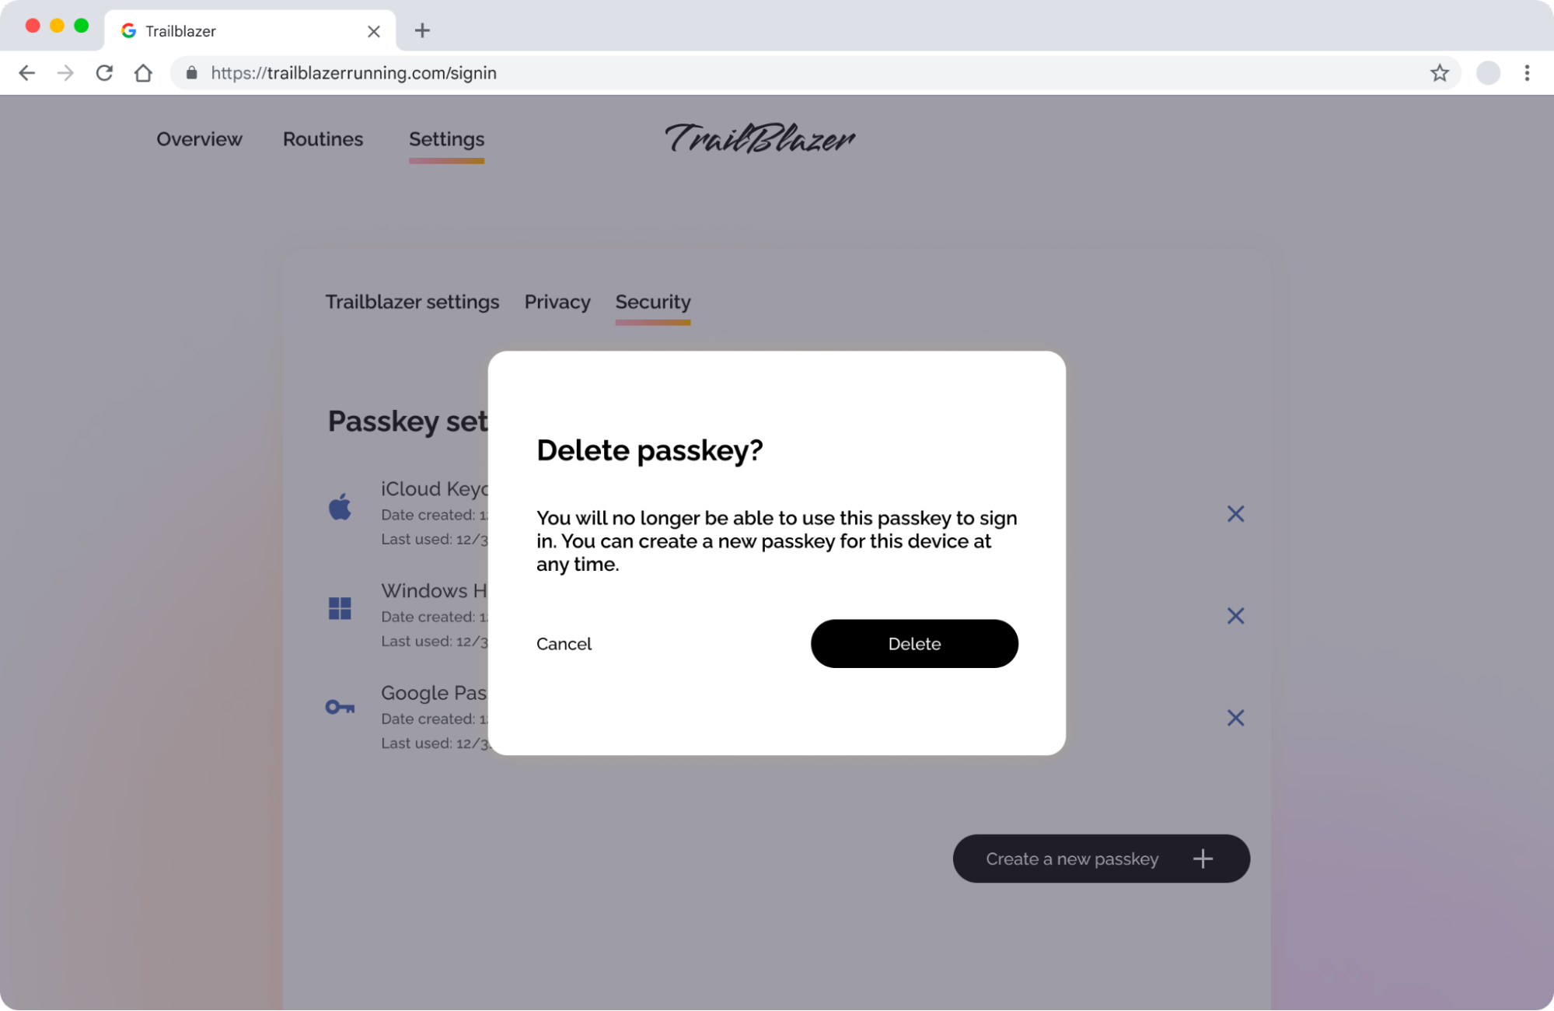Click Cancel to dismiss the delete dialog
The image size is (1554, 1011).
click(563, 644)
